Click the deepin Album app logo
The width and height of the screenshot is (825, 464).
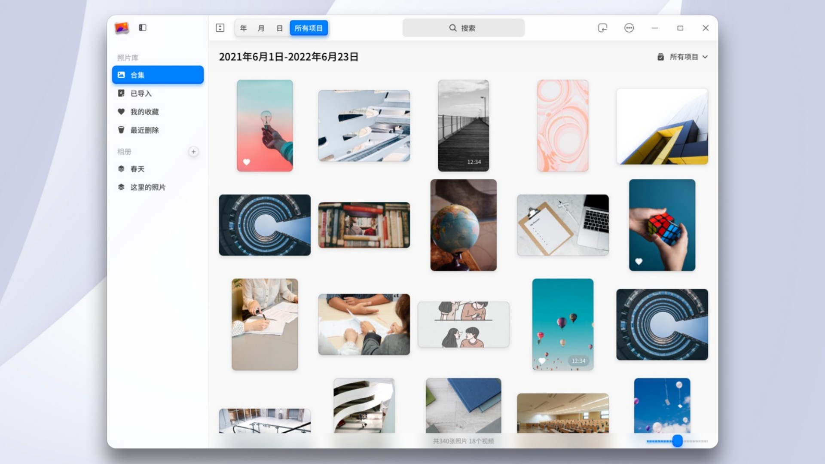pyautogui.click(x=122, y=28)
